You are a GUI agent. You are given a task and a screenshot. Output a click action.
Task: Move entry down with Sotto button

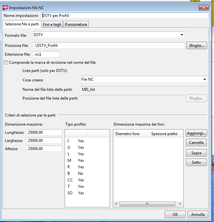click(x=196, y=162)
